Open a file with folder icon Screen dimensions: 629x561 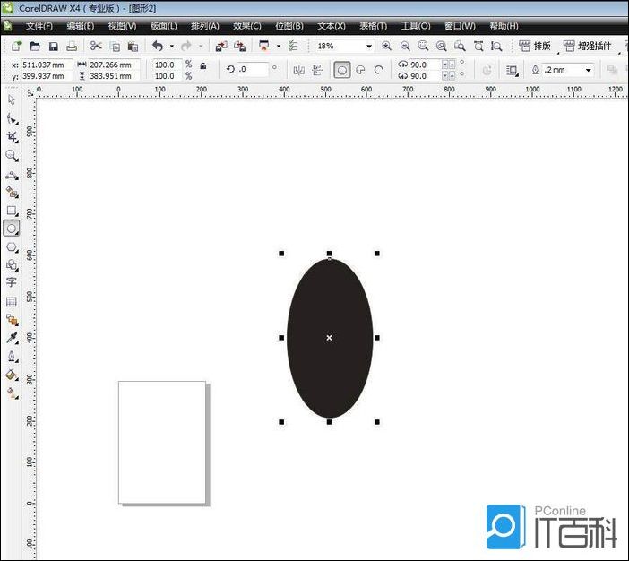pyautogui.click(x=35, y=46)
